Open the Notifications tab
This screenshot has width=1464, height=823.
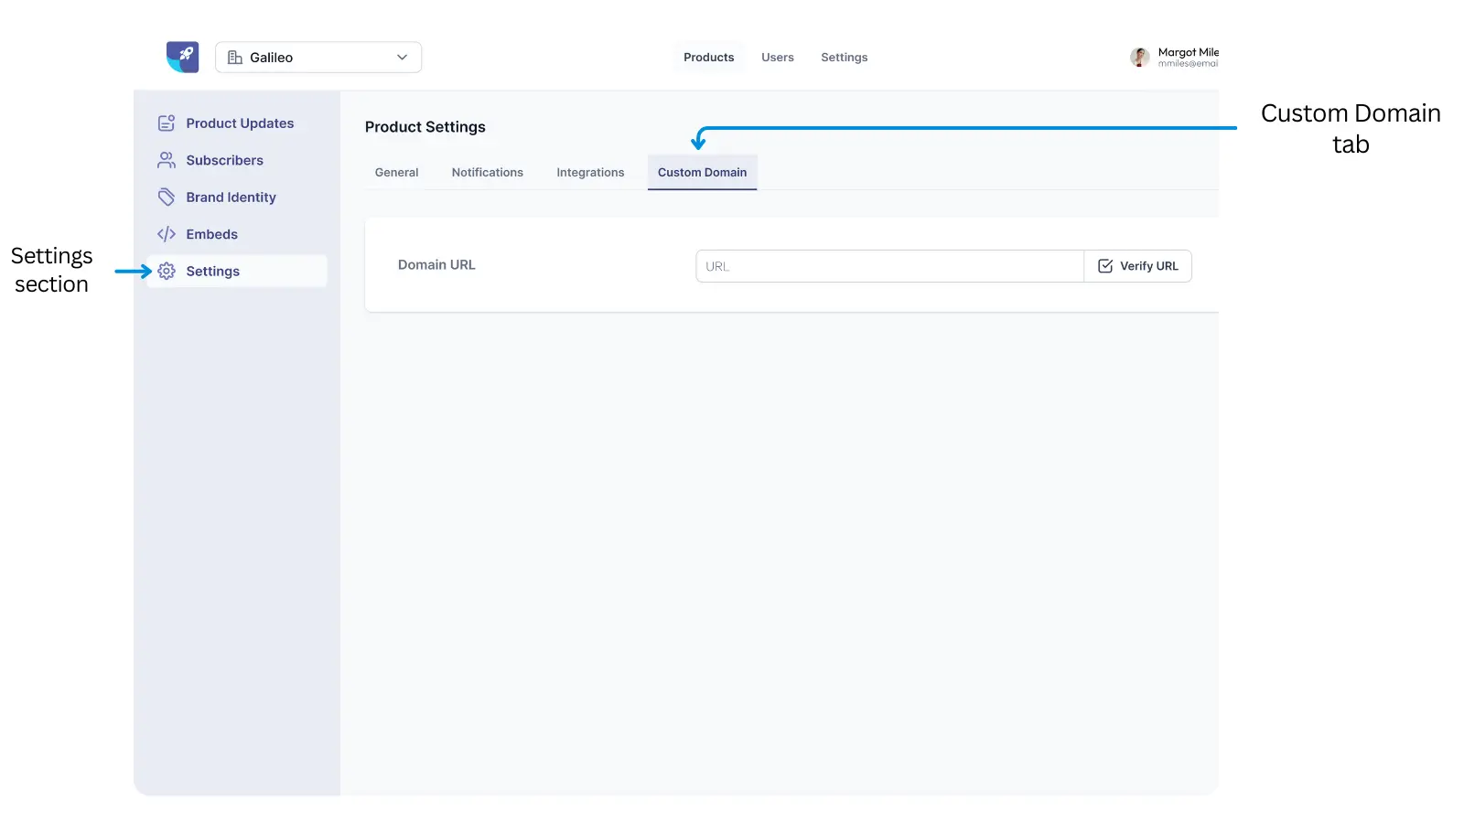[487, 172]
